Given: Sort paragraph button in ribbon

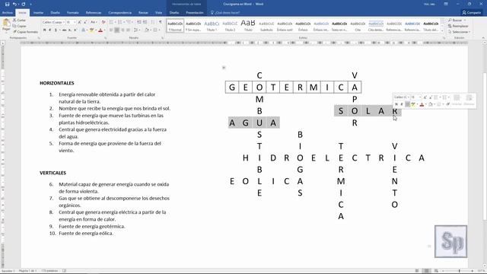Looking at the screenshot, I should coord(152,22).
